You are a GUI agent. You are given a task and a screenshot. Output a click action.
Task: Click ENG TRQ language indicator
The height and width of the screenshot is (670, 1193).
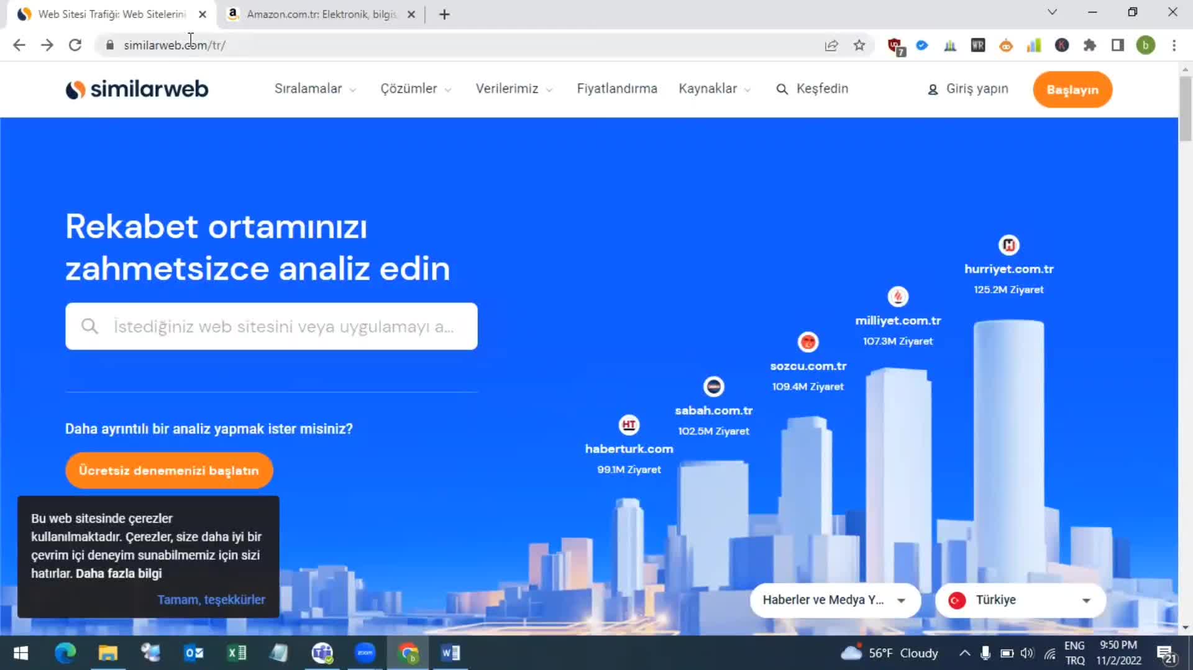coord(1075,653)
